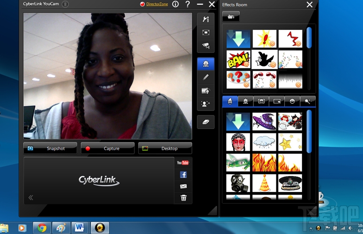Delete selected media with trash icon
Image resolution: width=363 pixels, height=234 pixels.
[x=183, y=198]
